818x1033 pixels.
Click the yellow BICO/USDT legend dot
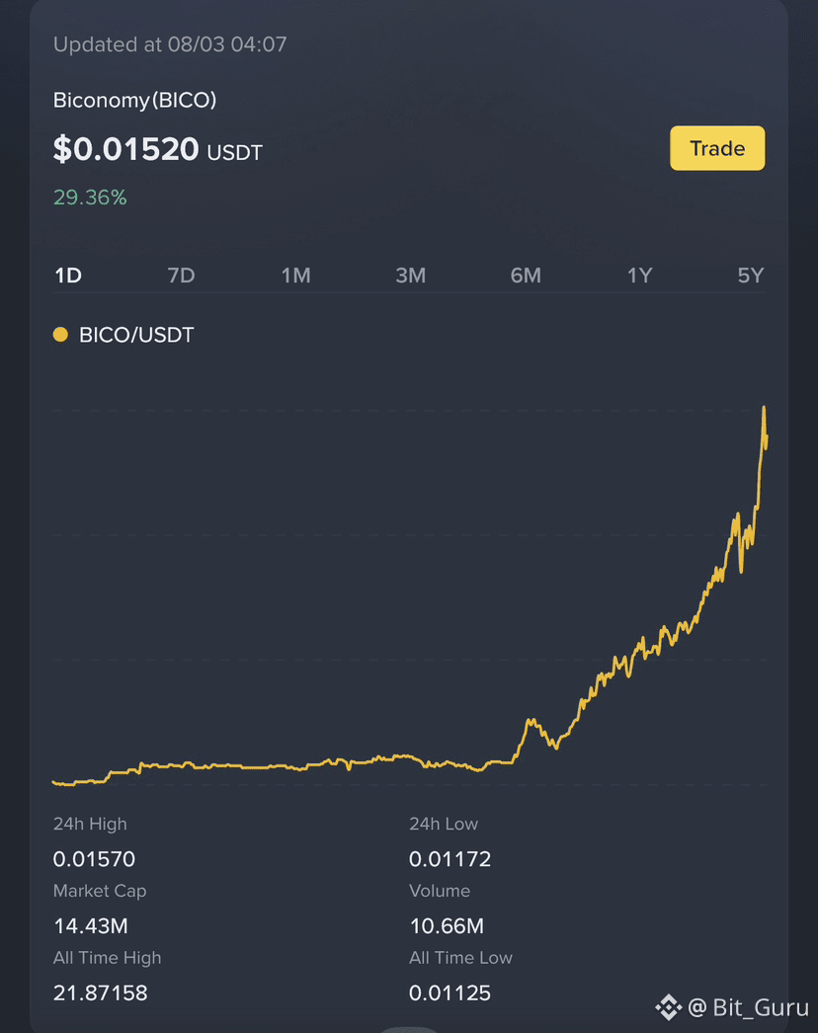point(60,335)
